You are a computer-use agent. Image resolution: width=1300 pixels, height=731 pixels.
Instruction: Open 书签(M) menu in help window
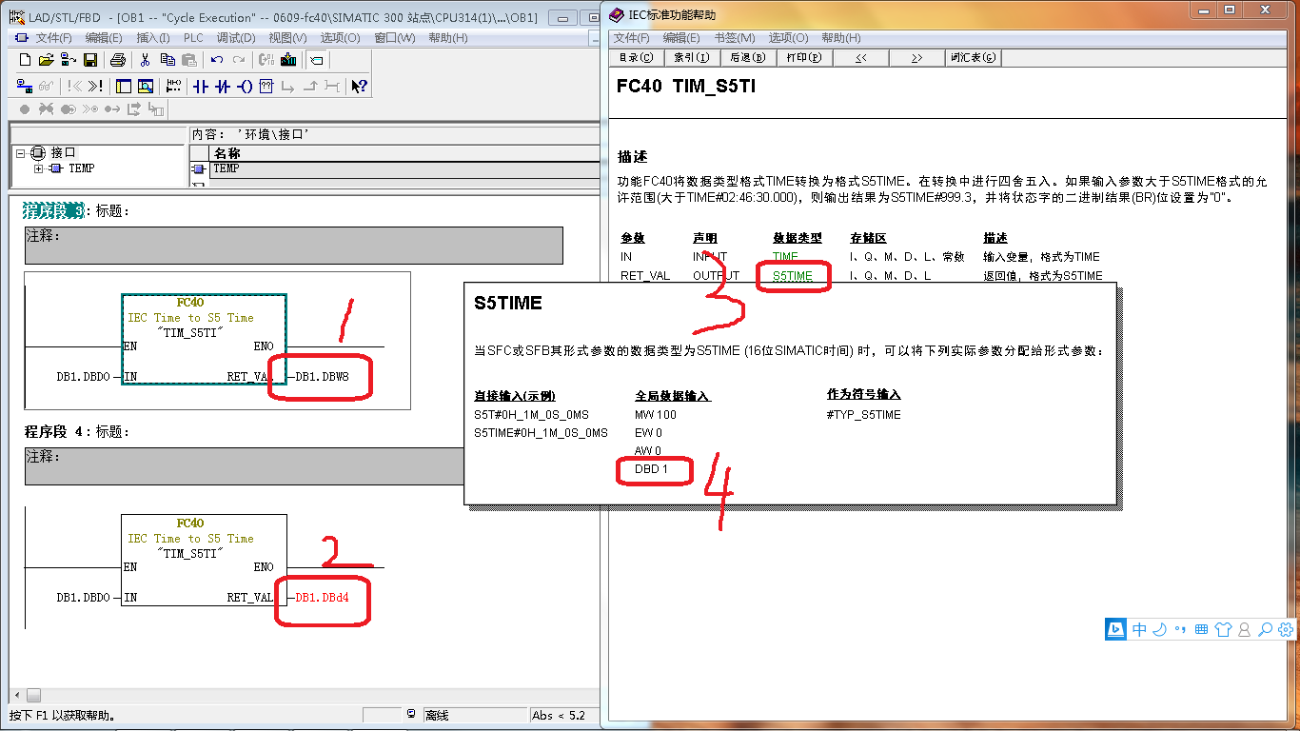(735, 38)
